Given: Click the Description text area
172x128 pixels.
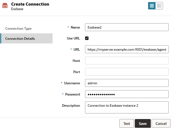Looking at the screenshot, I should click(127, 108).
